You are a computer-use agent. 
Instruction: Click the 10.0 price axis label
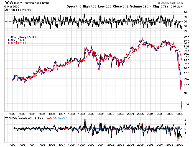click(x=187, y=93)
